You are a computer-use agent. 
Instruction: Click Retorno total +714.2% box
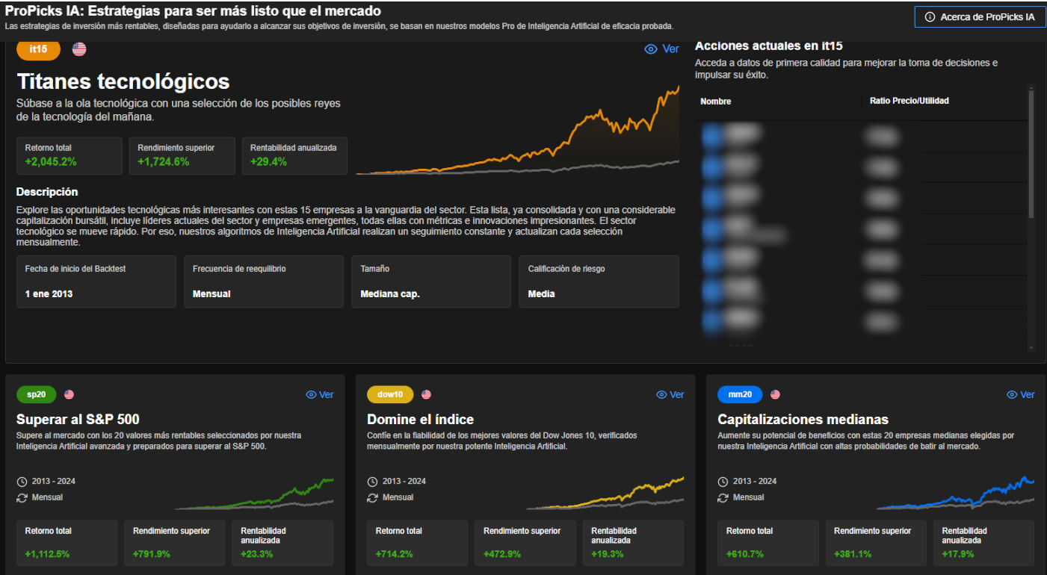[417, 543]
